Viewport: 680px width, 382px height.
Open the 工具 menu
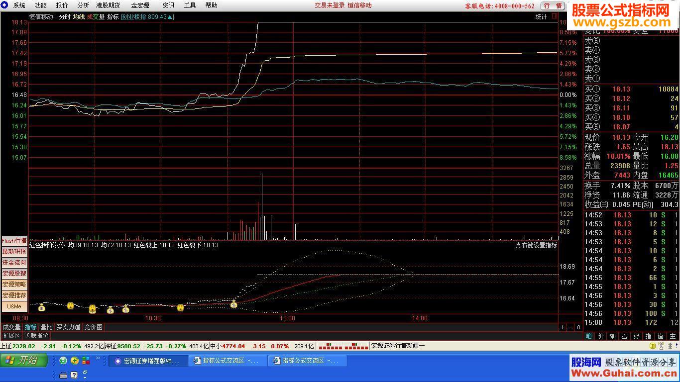190,5
